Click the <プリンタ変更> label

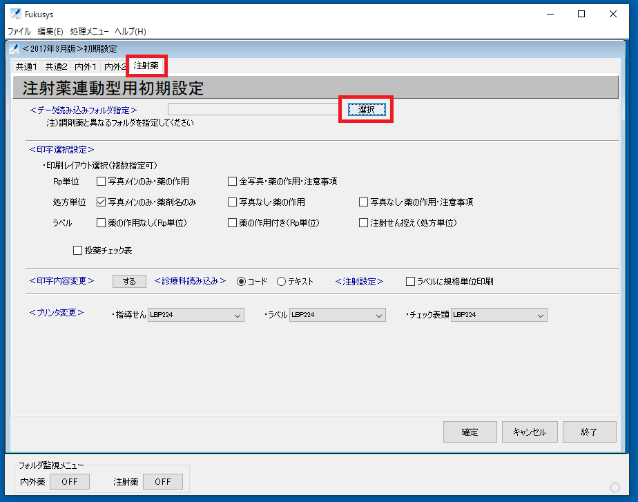click(57, 312)
